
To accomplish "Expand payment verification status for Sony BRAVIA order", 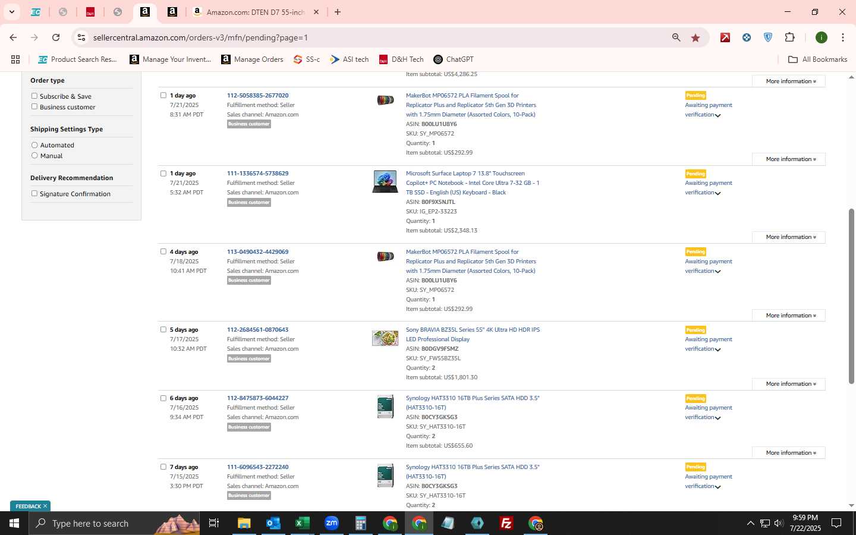I will pyautogui.click(x=717, y=350).
